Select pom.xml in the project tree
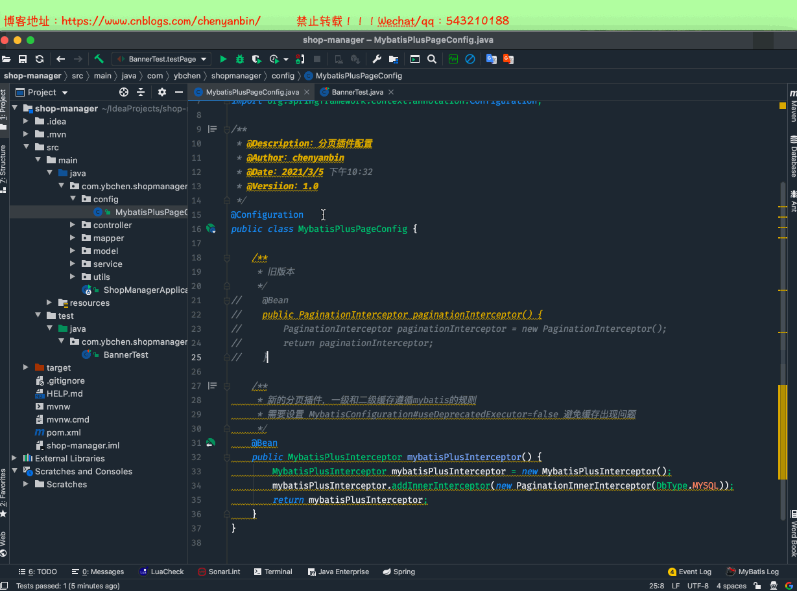Image resolution: width=797 pixels, height=591 pixels. coord(64,432)
